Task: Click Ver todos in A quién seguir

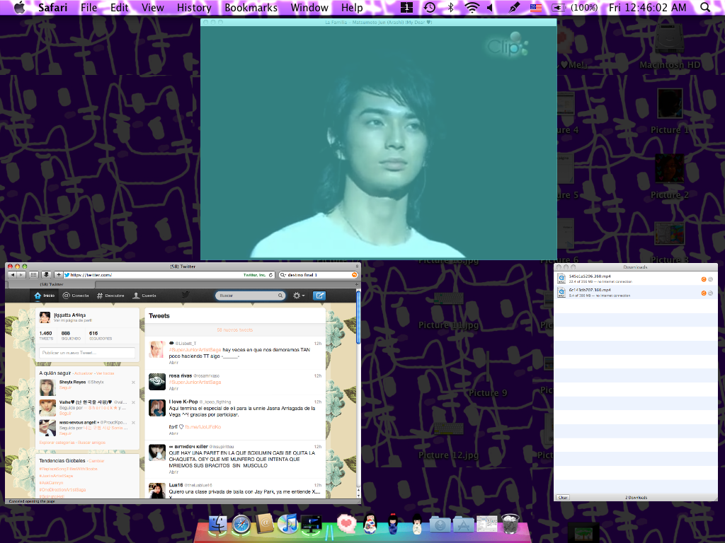Action: click(x=105, y=373)
